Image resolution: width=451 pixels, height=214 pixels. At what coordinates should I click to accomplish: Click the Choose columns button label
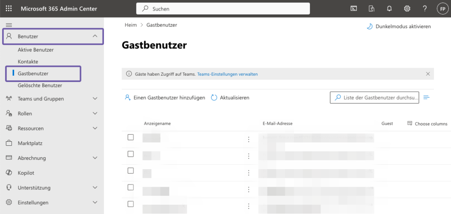point(431,124)
